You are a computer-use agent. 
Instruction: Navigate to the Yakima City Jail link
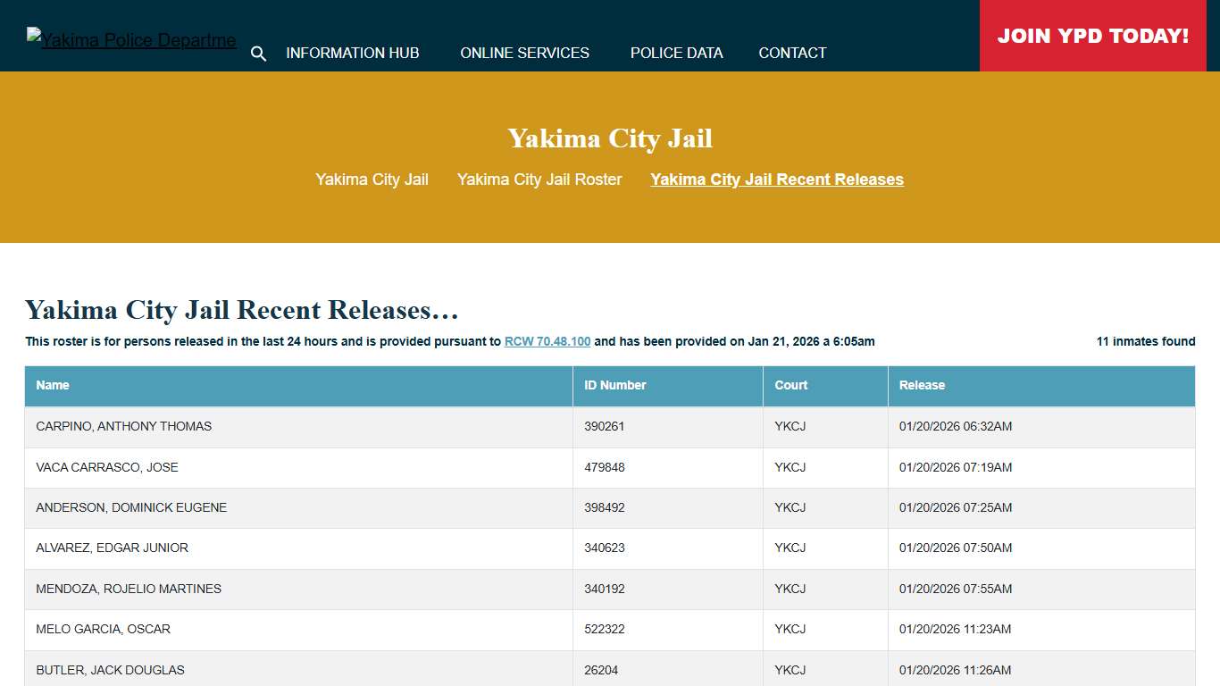coord(372,179)
